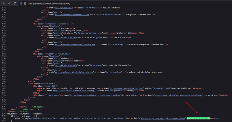232x122 pixels.
Task: Open the tel:+44 161 870 8068 link on line 557
Action: point(66,65)
